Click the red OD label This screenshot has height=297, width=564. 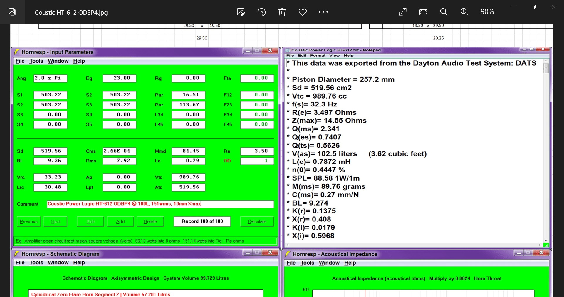click(x=227, y=161)
